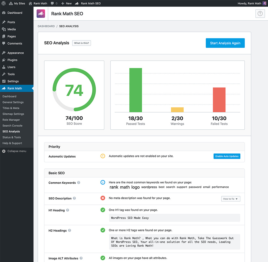Open the How to fix dropdown
This screenshot has width=268, height=262.
point(230,199)
